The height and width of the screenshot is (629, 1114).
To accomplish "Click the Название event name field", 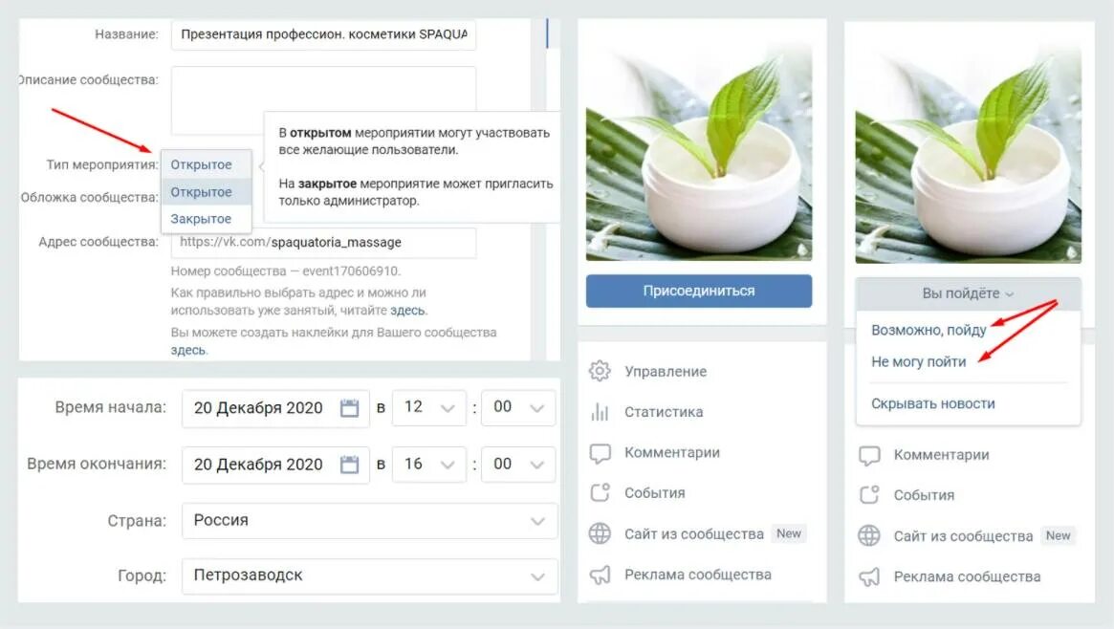I will tap(324, 34).
